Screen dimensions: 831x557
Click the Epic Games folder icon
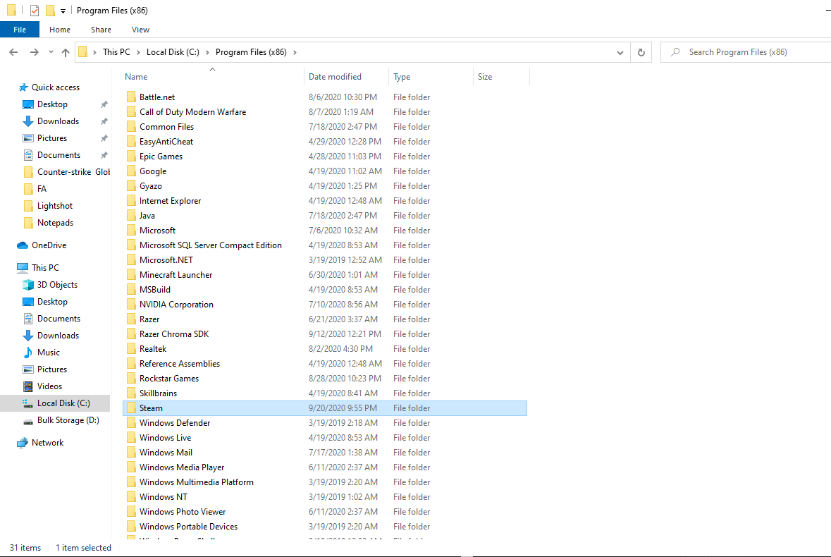coord(131,157)
